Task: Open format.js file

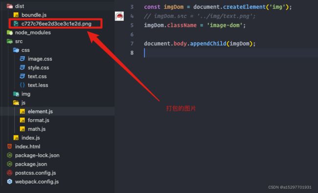Action: click(x=38, y=120)
